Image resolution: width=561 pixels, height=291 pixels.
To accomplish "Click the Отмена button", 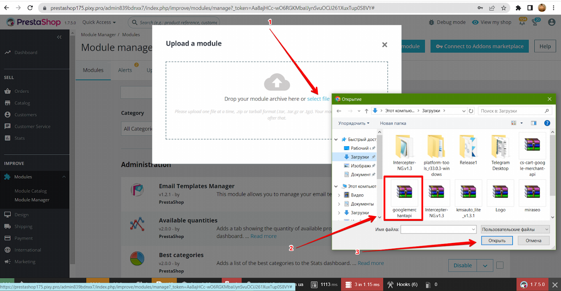I will [x=533, y=241].
